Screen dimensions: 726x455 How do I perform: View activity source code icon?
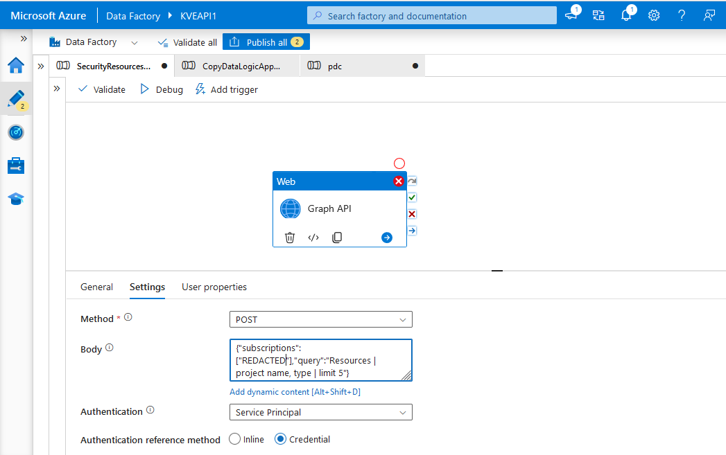click(313, 238)
